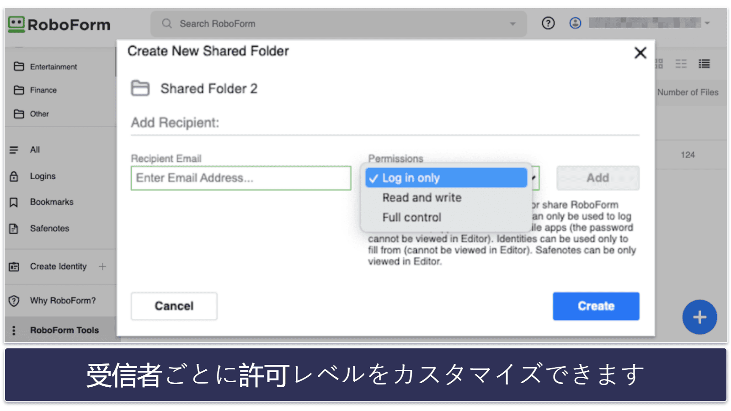Click the Logins padlock icon

coord(14,176)
